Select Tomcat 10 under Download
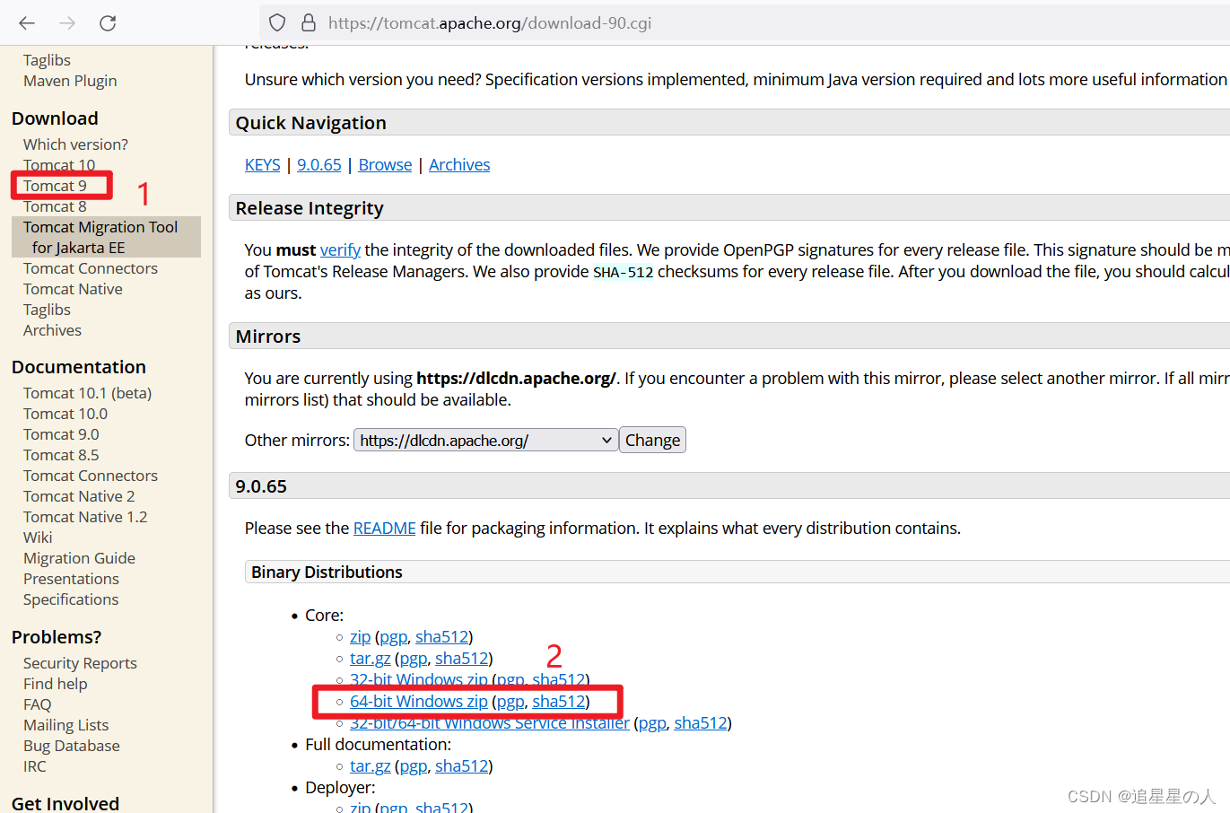1230x813 pixels. click(x=59, y=165)
